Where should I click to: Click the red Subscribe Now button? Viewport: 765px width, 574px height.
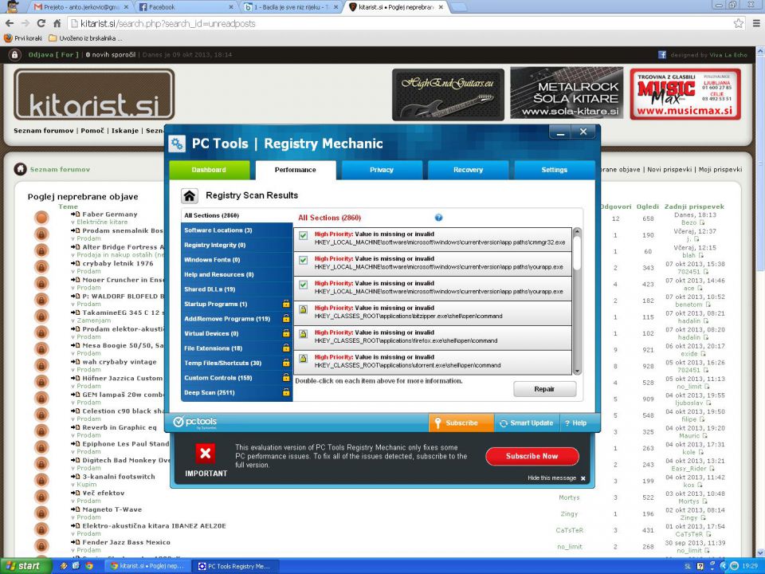[532, 456]
